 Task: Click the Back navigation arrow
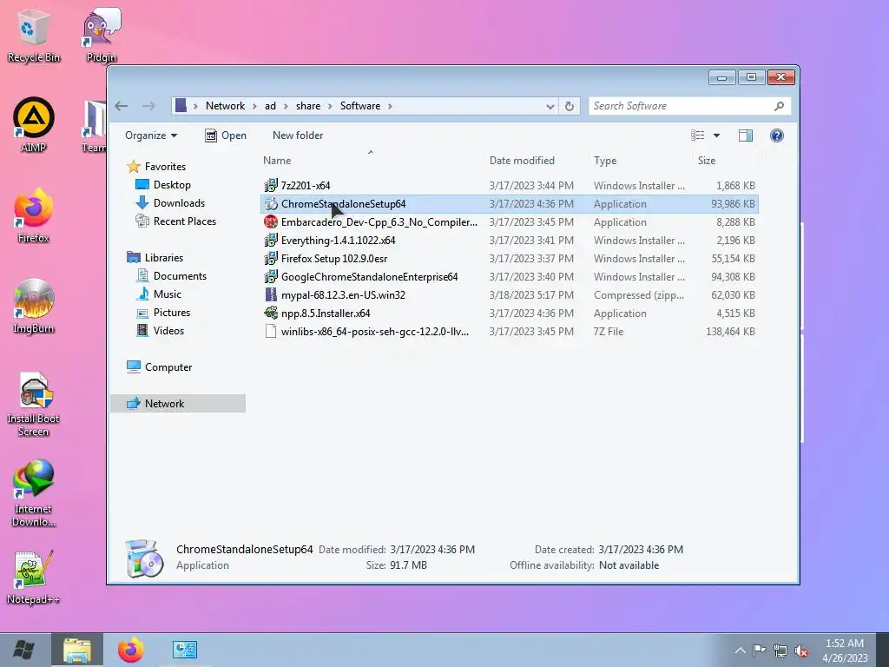point(122,106)
